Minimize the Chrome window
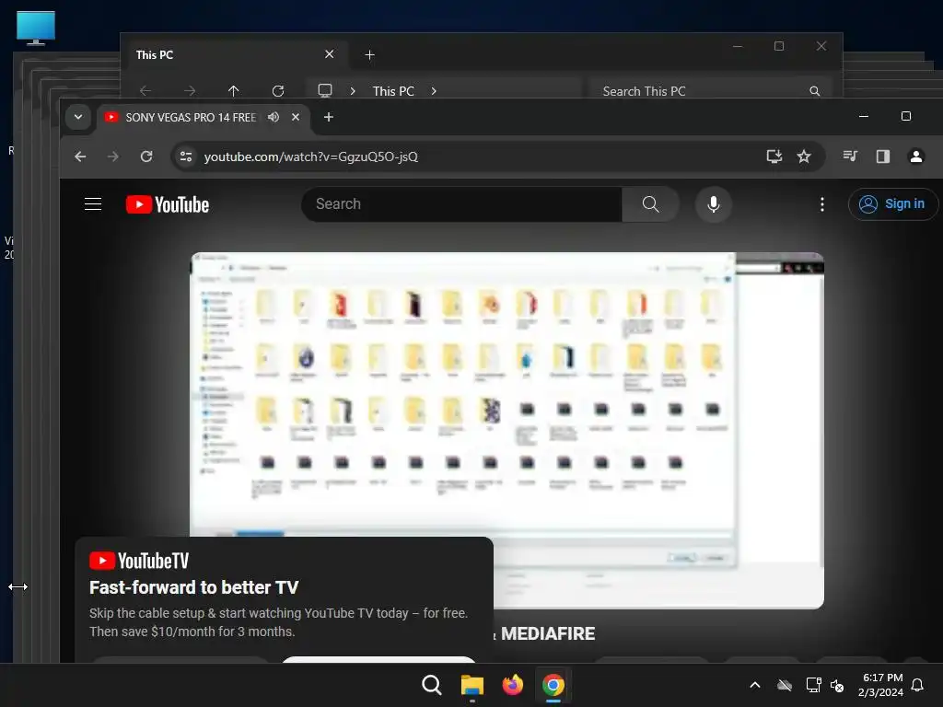Viewport: 943px width, 707px height. 864,116
